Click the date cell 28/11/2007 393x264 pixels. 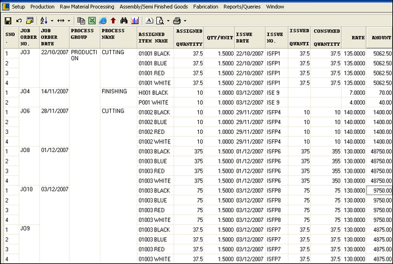[55, 127]
